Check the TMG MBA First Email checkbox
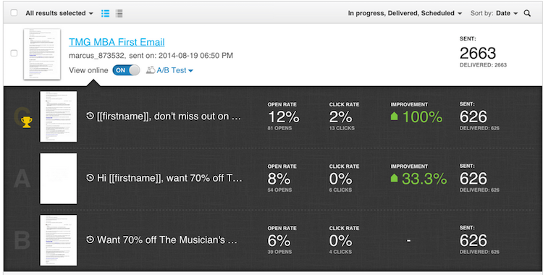Viewport: 543px width, 275px height. click(x=14, y=54)
